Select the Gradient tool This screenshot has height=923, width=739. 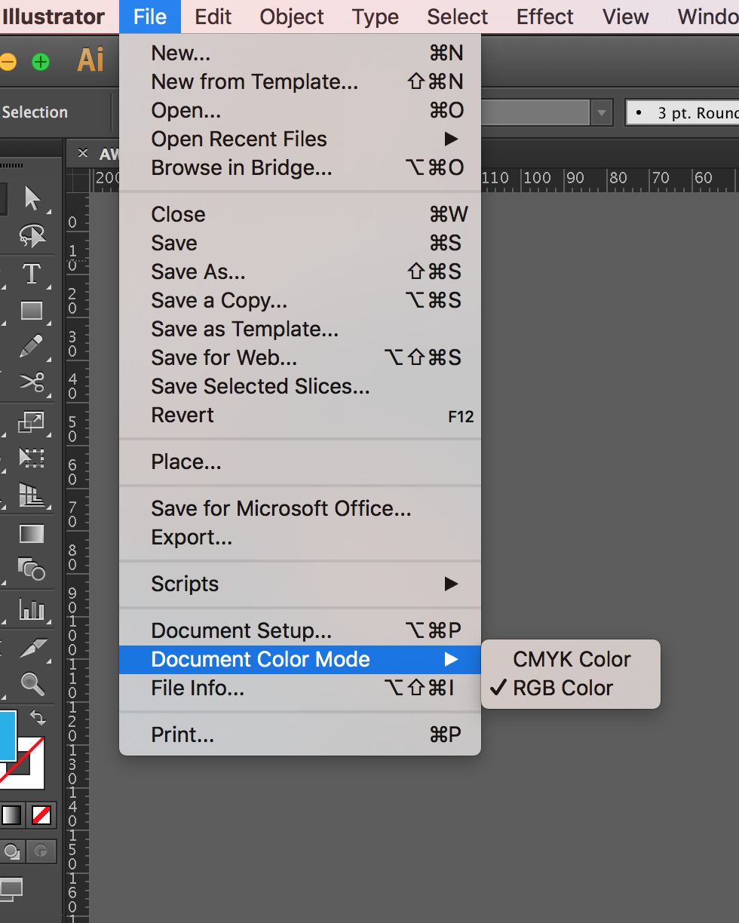point(32,534)
